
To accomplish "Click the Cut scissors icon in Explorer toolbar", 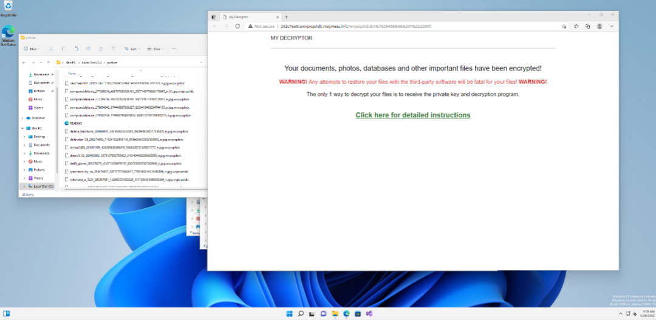I will tap(51, 49).
